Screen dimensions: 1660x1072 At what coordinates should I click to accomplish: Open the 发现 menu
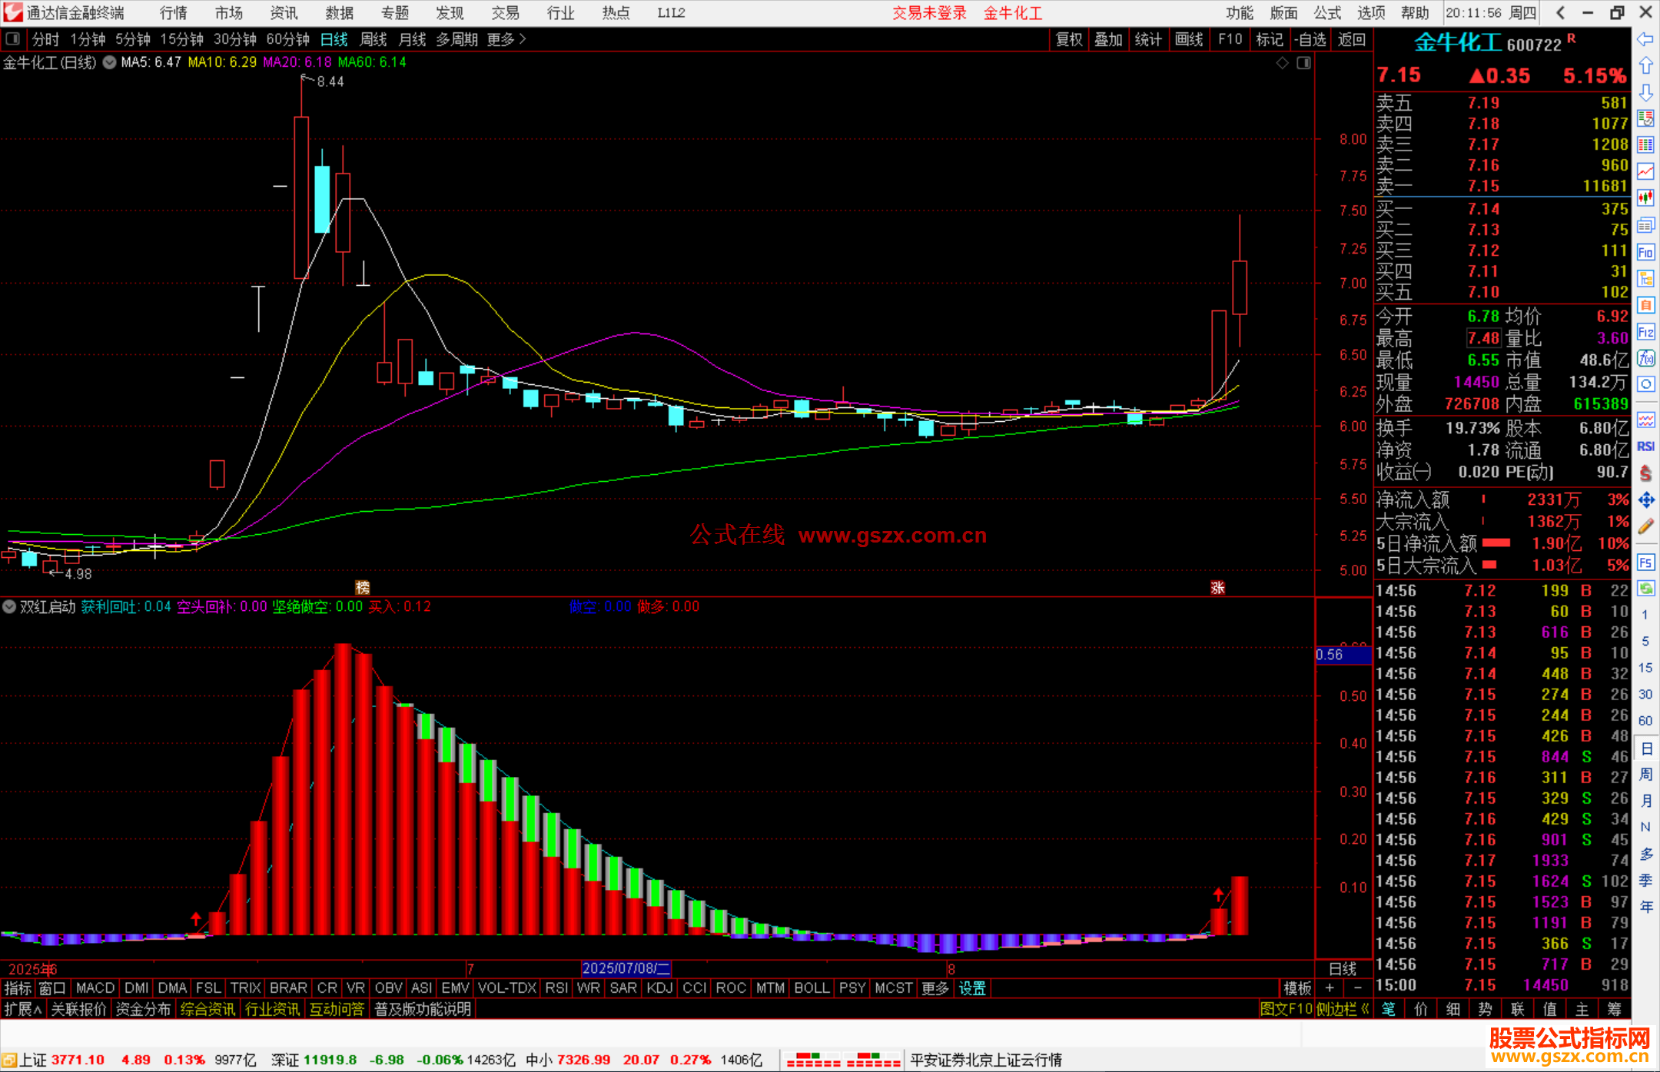(450, 13)
